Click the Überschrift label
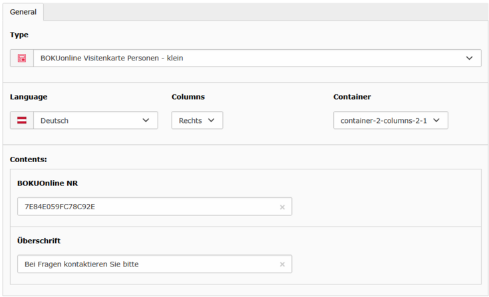 (39, 241)
